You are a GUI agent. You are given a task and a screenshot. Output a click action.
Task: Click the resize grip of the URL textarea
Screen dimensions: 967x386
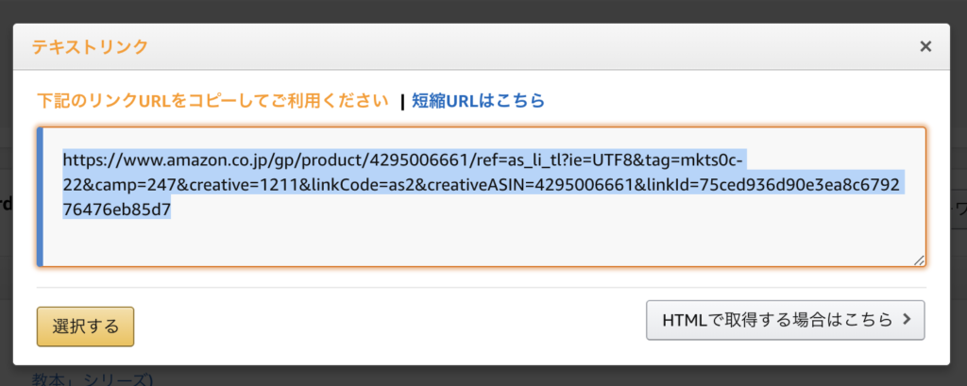coord(919,260)
